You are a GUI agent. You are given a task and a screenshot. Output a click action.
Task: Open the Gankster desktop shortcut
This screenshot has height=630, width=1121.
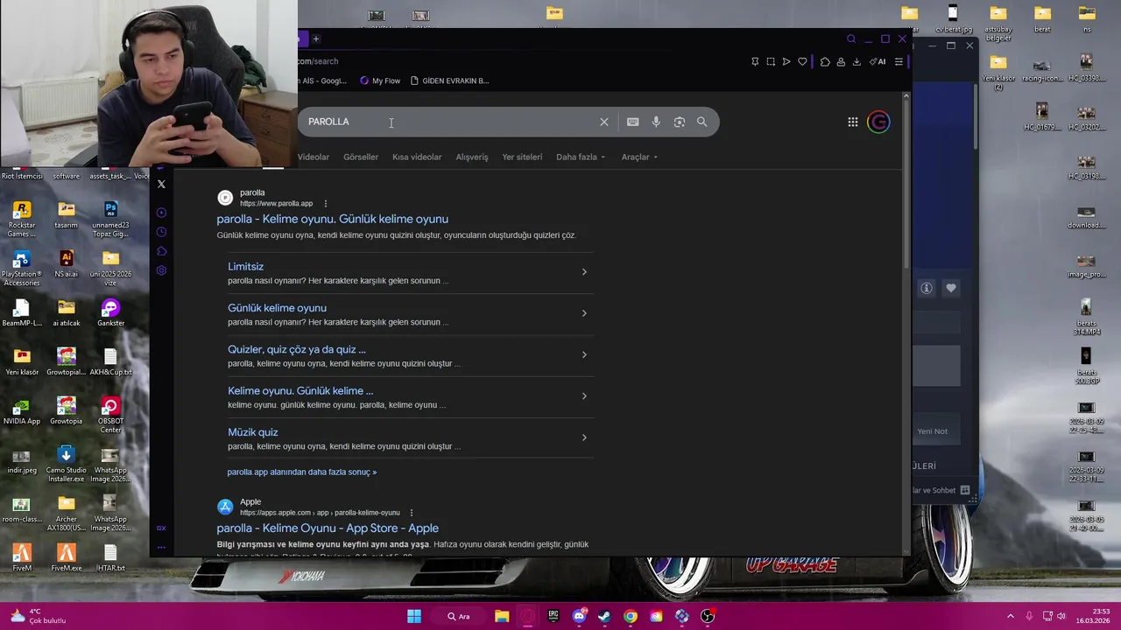[110, 312]
